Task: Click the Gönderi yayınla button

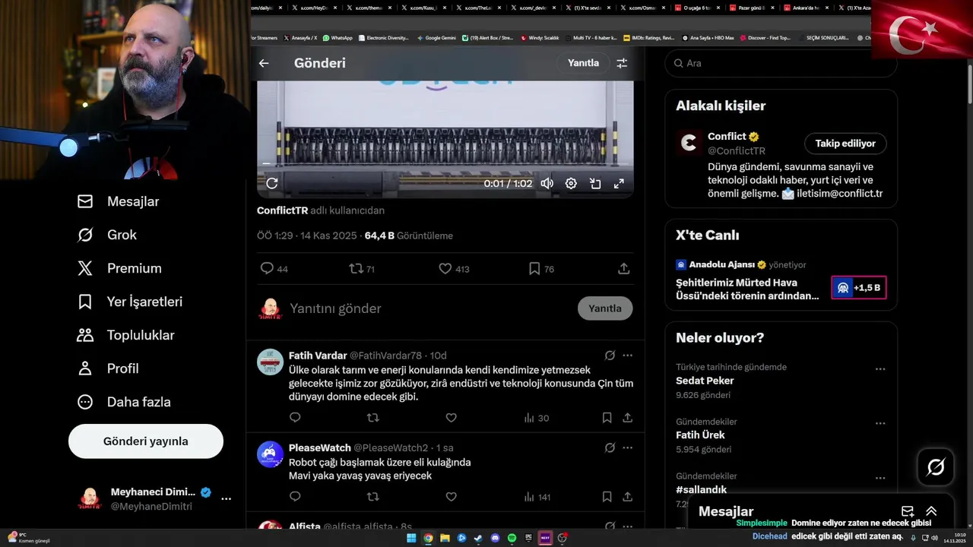Action: (146, 441)
